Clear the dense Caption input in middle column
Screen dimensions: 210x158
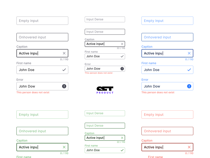point(122,44)
